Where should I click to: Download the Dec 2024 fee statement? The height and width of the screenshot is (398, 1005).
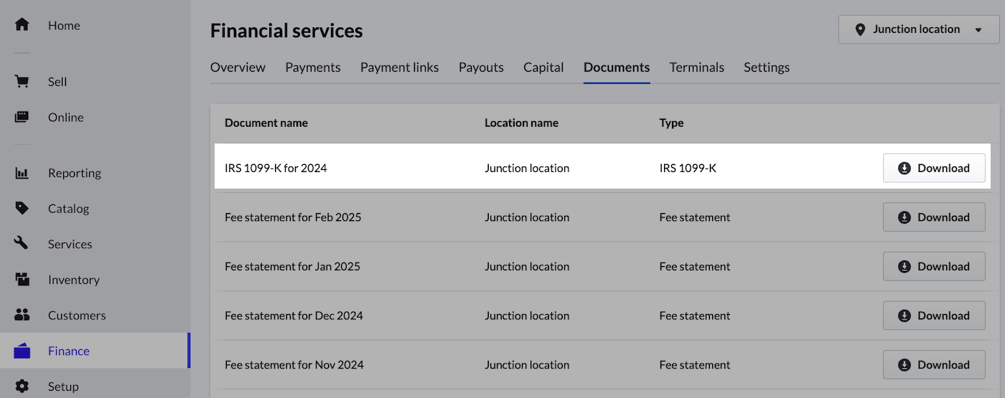(x=933, y=316)
